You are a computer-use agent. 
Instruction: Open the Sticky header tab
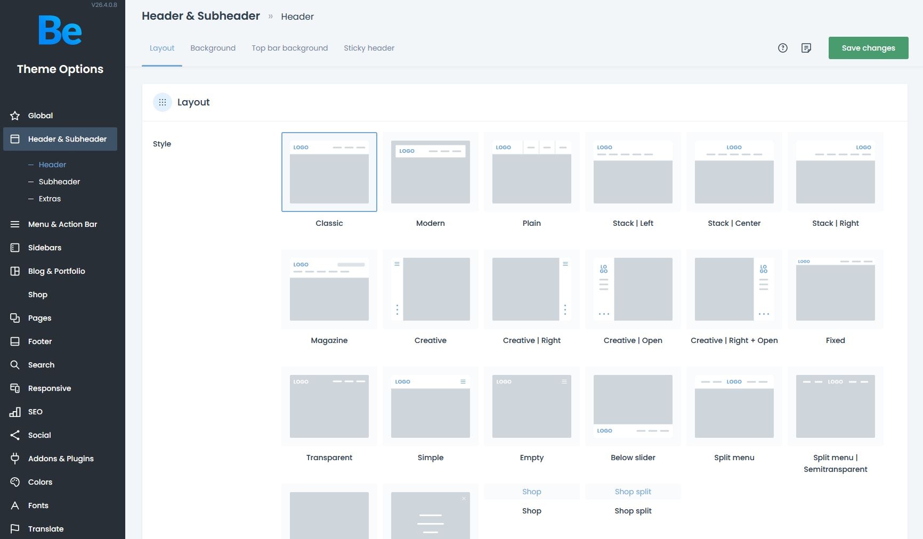[x=369, y=48]
